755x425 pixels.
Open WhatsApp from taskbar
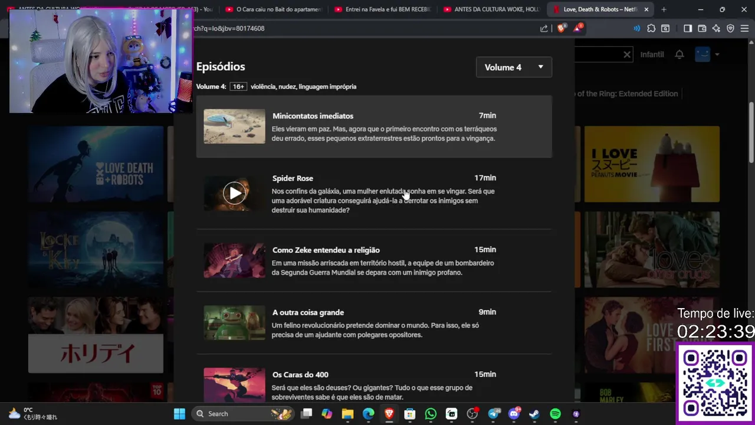tap(431, 414)
